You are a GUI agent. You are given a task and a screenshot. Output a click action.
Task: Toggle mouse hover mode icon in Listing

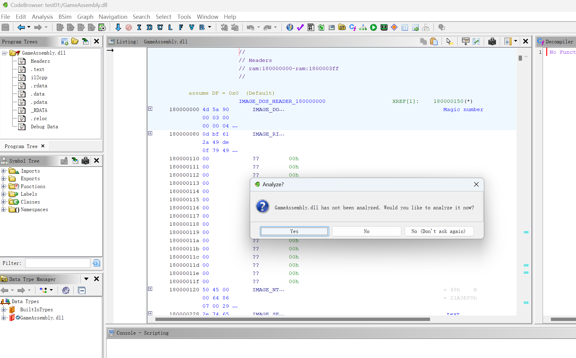pyautogui.click(x=449, y=41)
